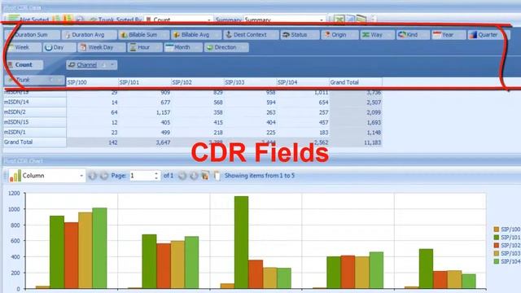Screen dimensions: 521x293
Task: Click the SIP/103 column header
Action: pos(250,82)
